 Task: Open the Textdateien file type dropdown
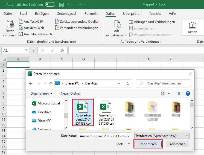162,136
